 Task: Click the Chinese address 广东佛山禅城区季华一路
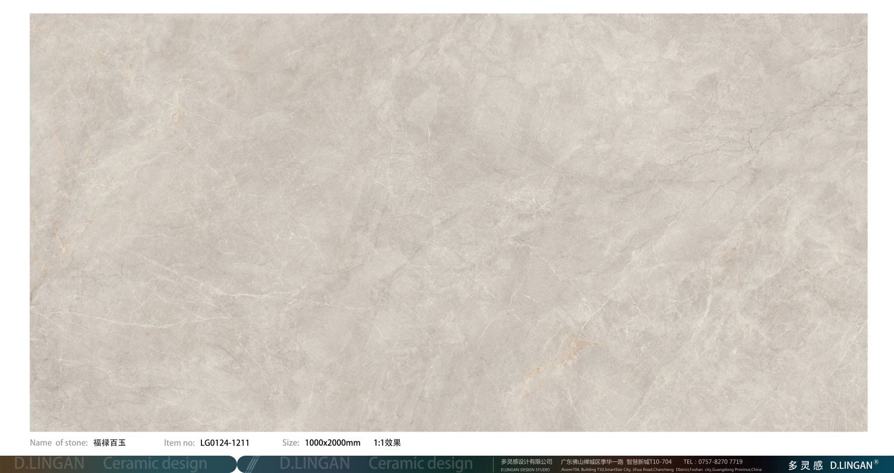coord(592,461)
